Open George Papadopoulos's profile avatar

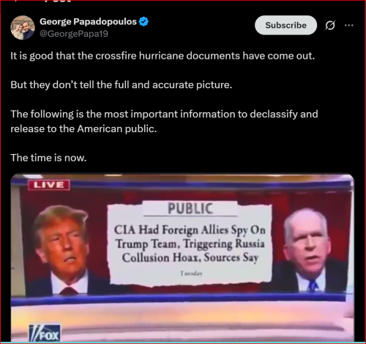point(23,27)
